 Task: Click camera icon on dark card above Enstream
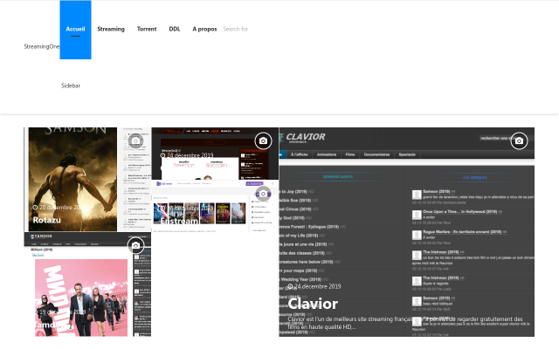(263, 141)
